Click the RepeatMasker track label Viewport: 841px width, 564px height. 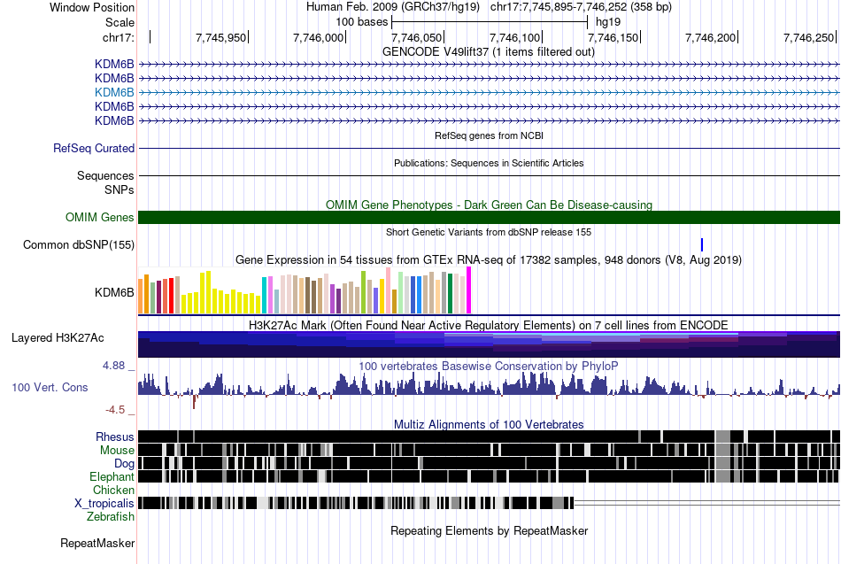coord(97,543)
